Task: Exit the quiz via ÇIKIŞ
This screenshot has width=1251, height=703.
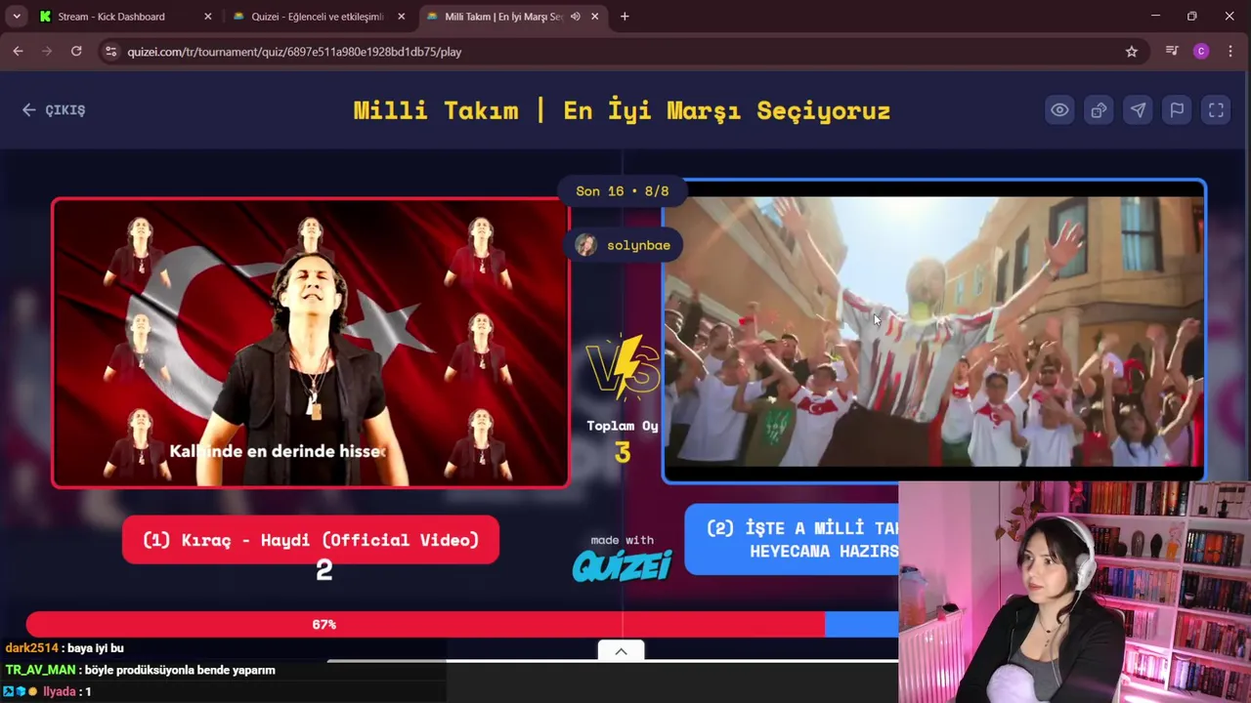Action: 54,110
